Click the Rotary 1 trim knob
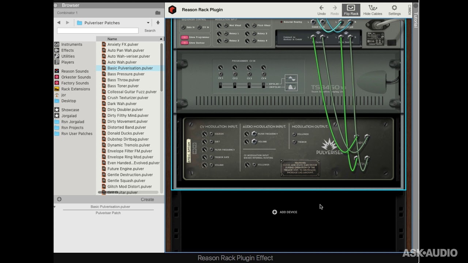Viewport: 468px width, 263px height. click(x=219, y=33)
